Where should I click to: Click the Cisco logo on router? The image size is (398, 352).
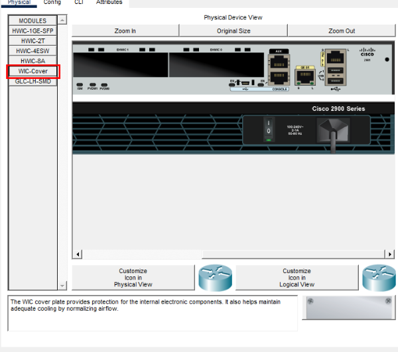click(367, 52)
